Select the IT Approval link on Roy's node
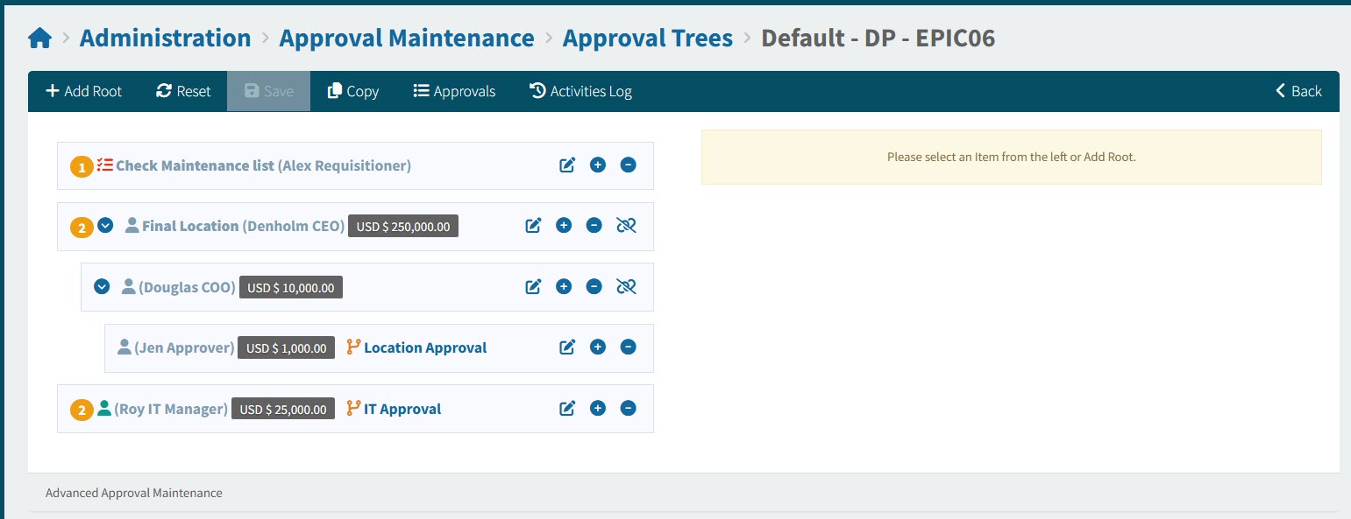 pos(405,408)
